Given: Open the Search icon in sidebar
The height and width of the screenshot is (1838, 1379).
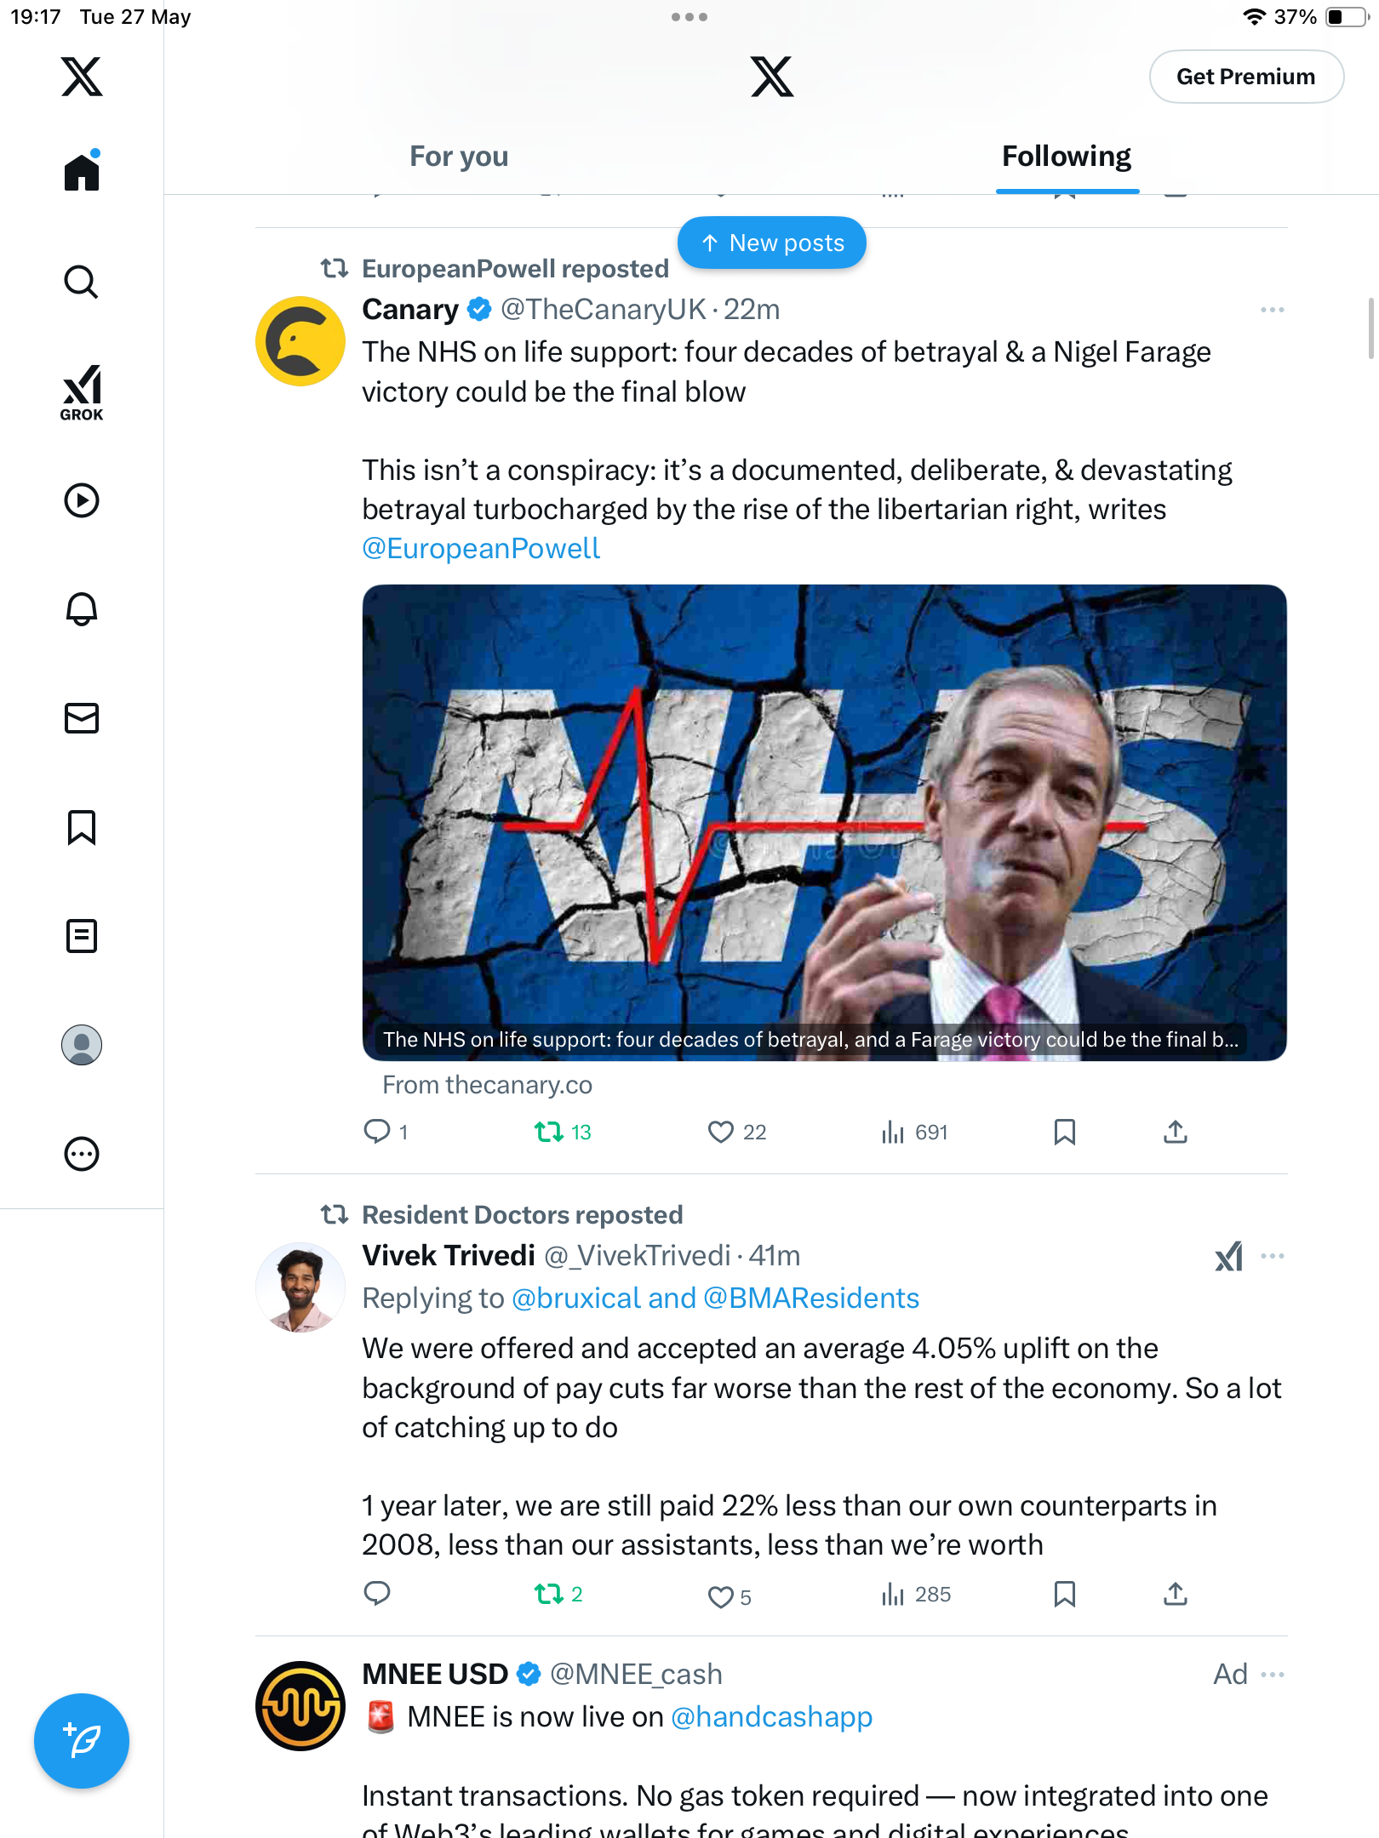Looking at the screenshot, I should pyautogui.click(x=82, y=282).
